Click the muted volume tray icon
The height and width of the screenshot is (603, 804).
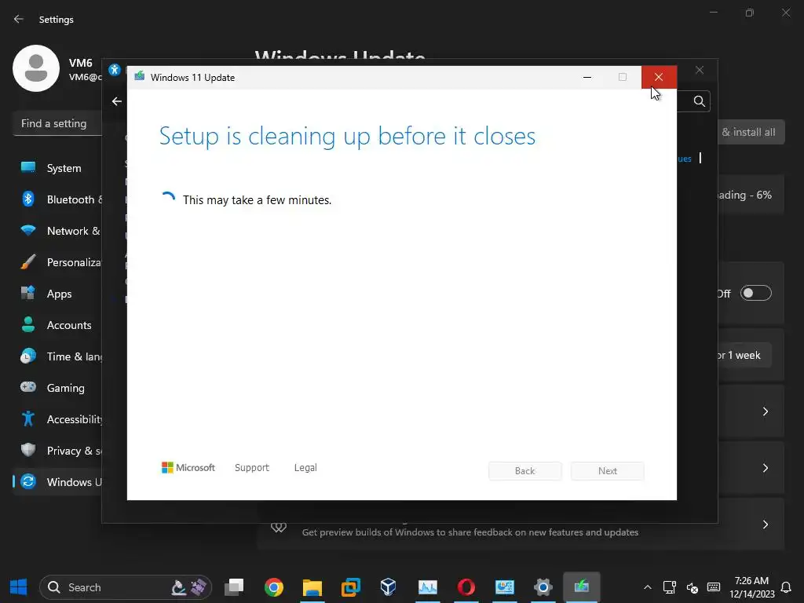coord(693,587)
